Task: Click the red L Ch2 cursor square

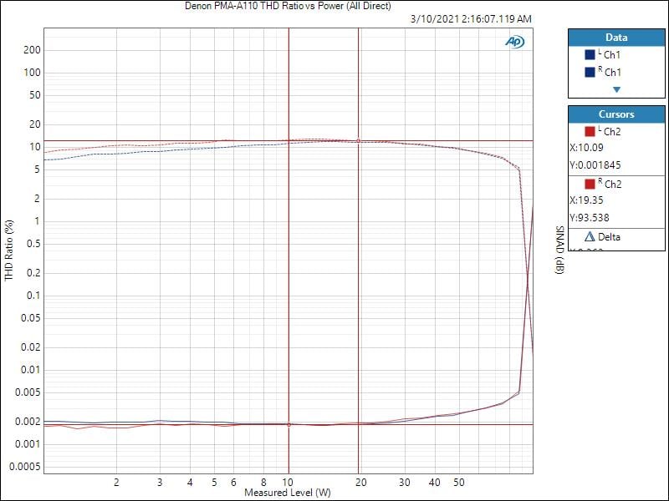Action: (590, 131)
